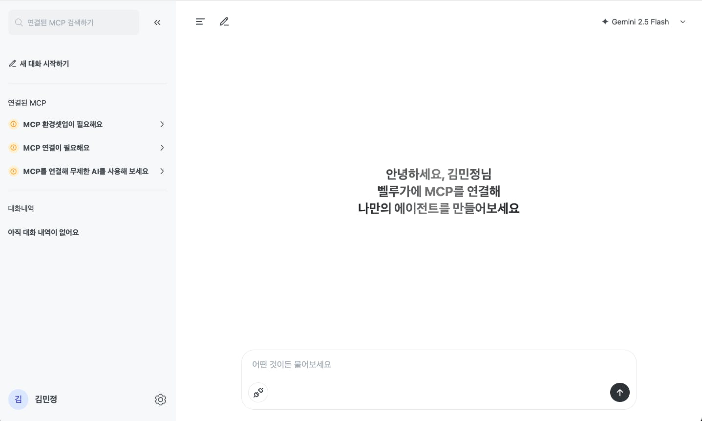Click warning icon next to MCP를 연결해 무제한 AI
The image size is (702, 421).
tap(14, 171)
